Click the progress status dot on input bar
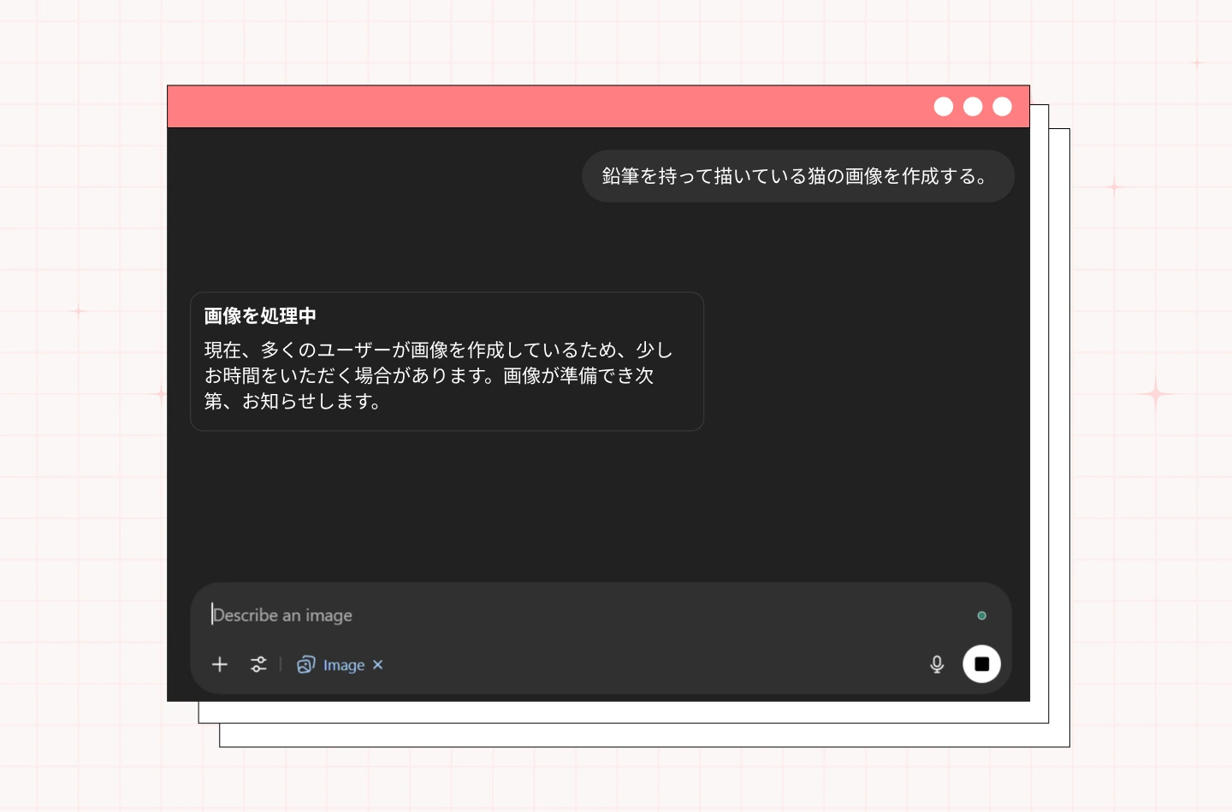The width and height of the screenshot is (1232, 812). tap(982, 615)
